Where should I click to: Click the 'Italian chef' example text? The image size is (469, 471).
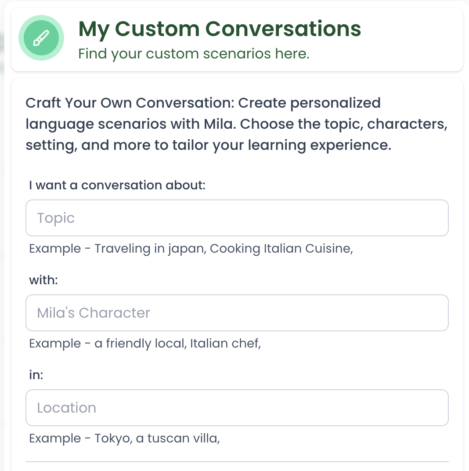[x=225, y=344]
